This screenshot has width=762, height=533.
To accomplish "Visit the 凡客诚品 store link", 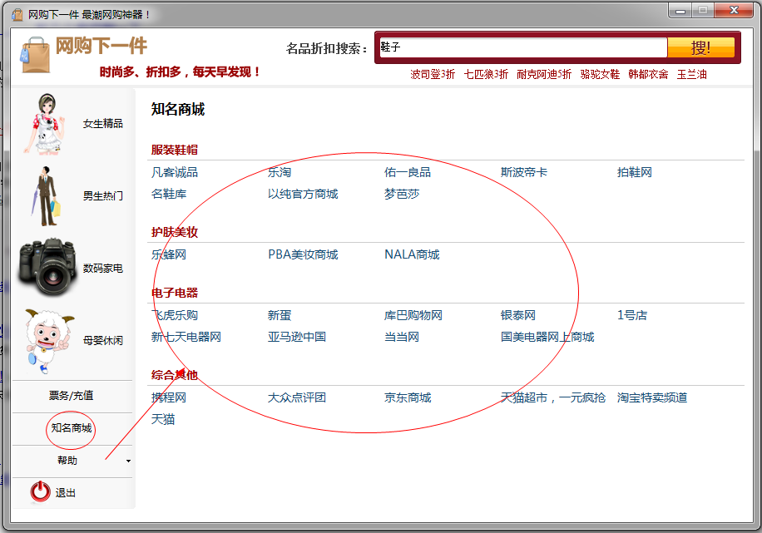I will 175,172.
